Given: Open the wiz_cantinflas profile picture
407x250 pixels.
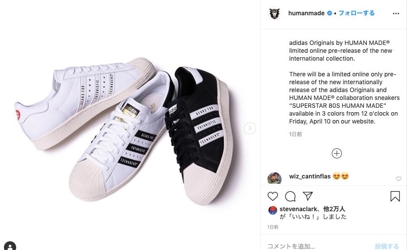Looking at the screenshot, I should pyautogui.click(x=275, y=178).
